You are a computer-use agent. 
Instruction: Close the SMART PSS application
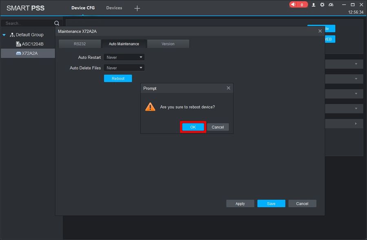pyautogui.click(x=361, y=4)
